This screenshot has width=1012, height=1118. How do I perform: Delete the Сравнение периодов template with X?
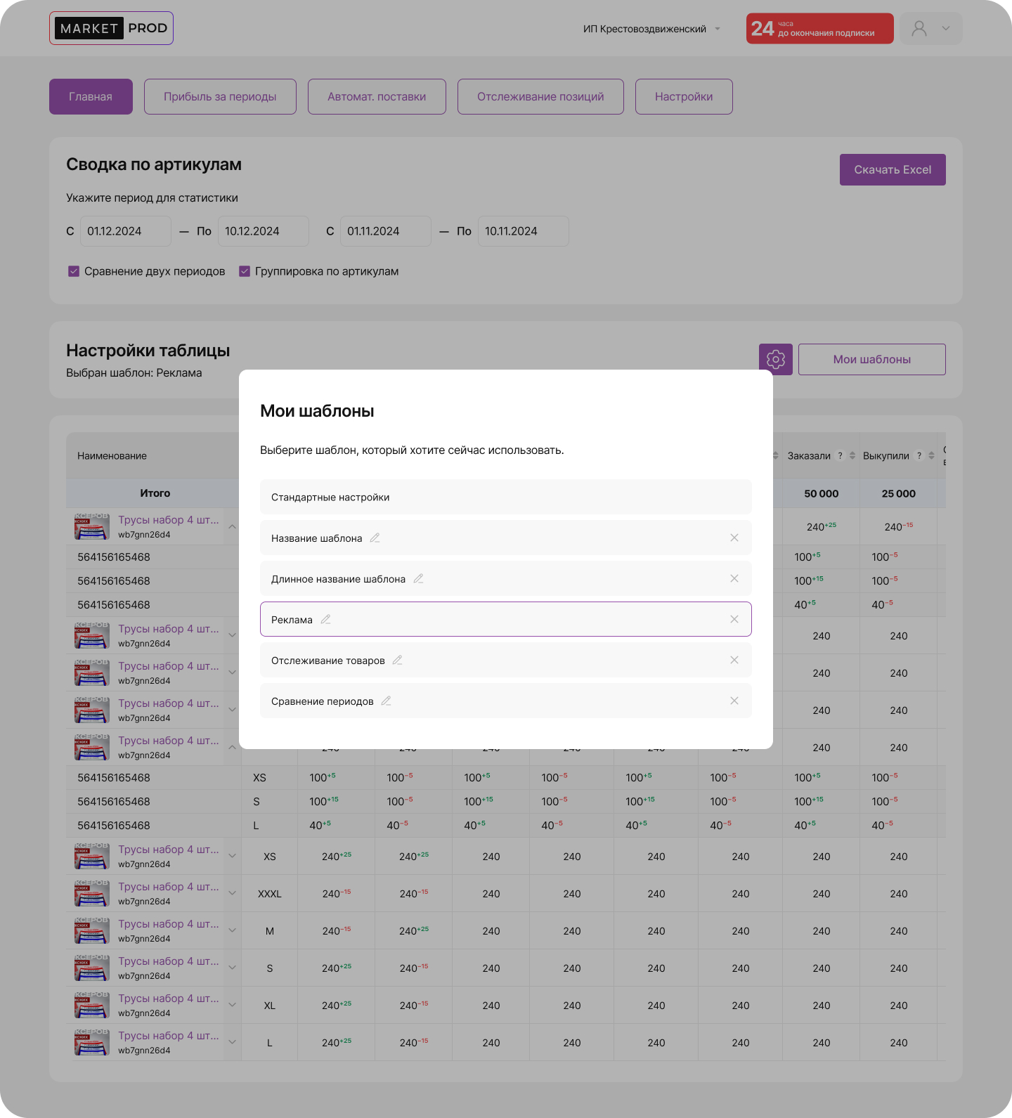(734, 701)
